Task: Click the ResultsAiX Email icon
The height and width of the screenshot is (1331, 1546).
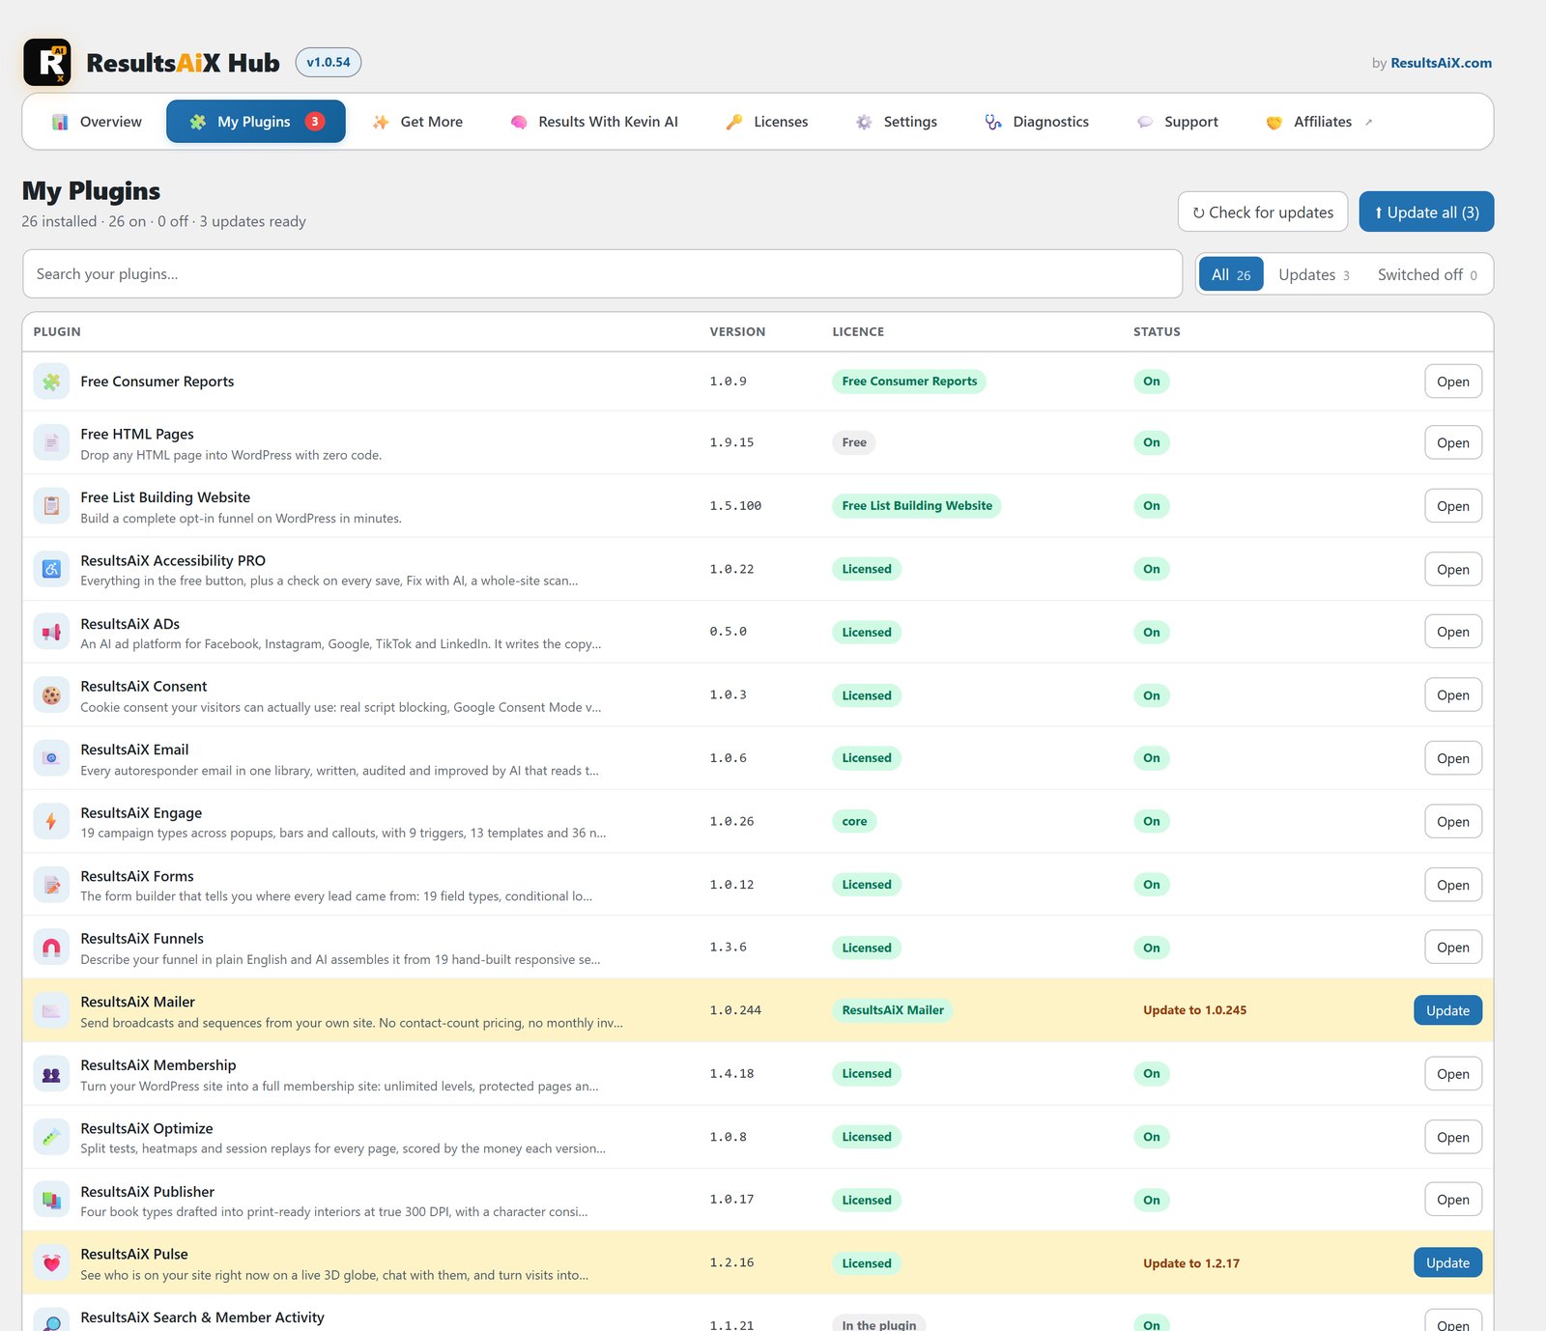Action: tap(51, 758)
